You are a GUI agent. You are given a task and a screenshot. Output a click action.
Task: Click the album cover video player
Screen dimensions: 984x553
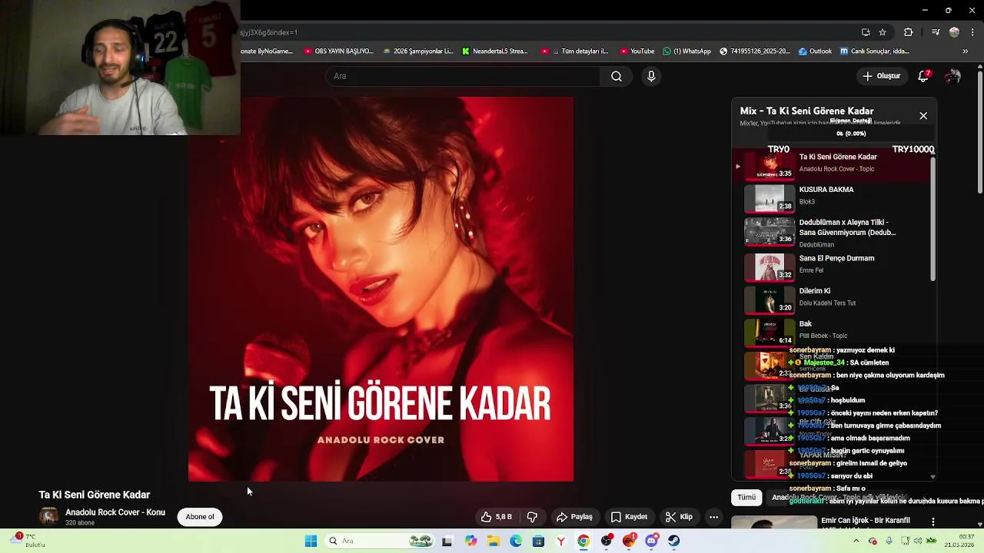point(381,289)
